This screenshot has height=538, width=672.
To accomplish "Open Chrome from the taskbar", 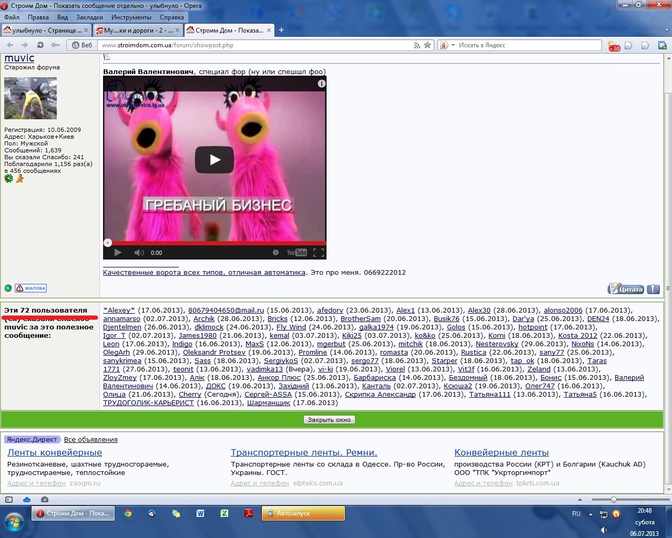I will click(x=128, y=513).
